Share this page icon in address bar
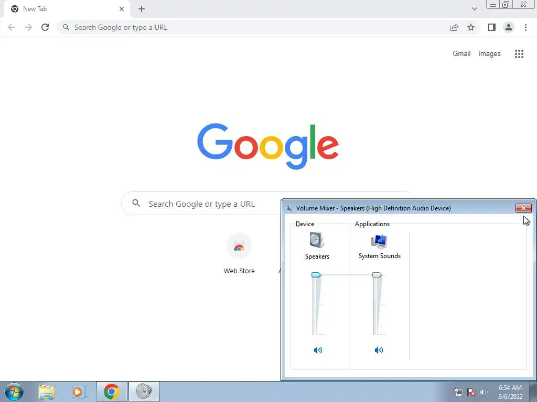Screen dimensions: 537x402 pos(454,27)
